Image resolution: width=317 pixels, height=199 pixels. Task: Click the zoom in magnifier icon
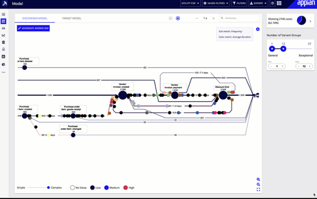(x=258, y=179)
